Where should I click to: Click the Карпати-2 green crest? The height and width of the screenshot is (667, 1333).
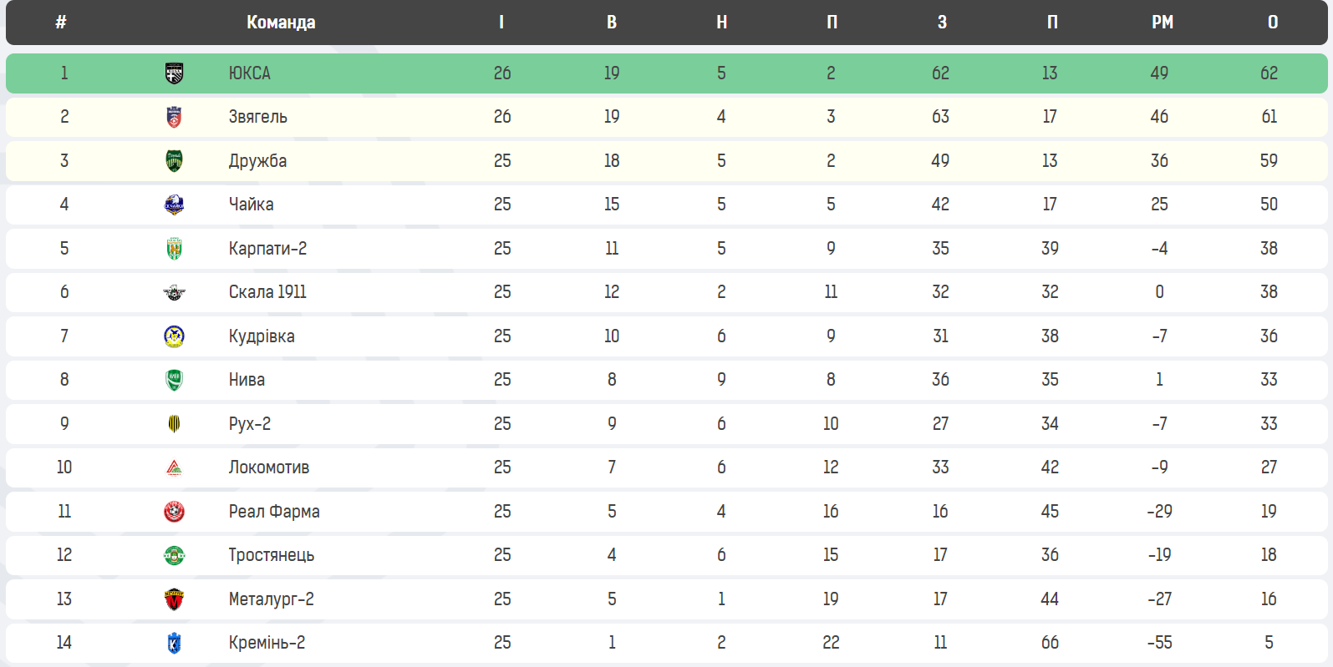click(x=174, y=249)
